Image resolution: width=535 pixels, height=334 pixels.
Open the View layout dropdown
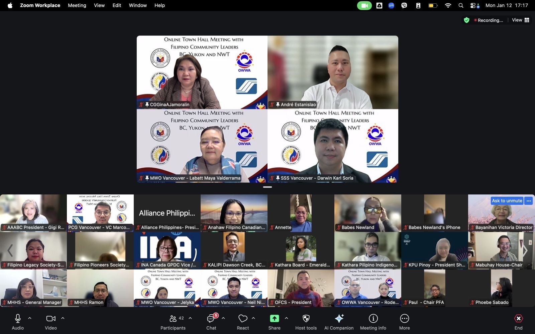(521, 20)
